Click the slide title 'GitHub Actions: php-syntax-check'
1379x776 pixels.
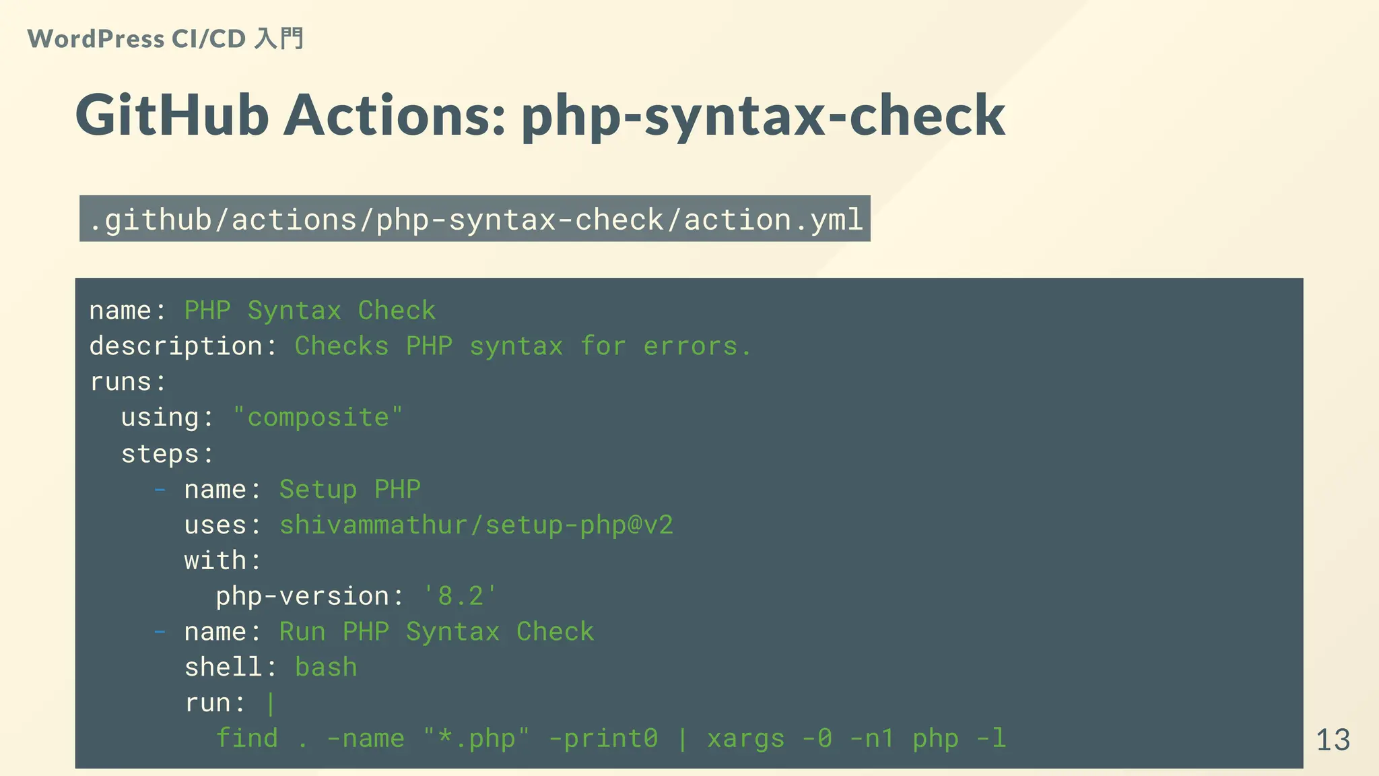tap(540, 115)
